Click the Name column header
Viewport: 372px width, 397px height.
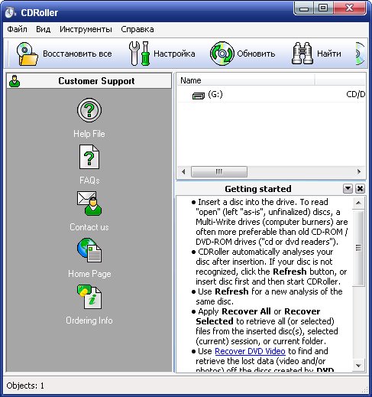(x=246, y=80)
